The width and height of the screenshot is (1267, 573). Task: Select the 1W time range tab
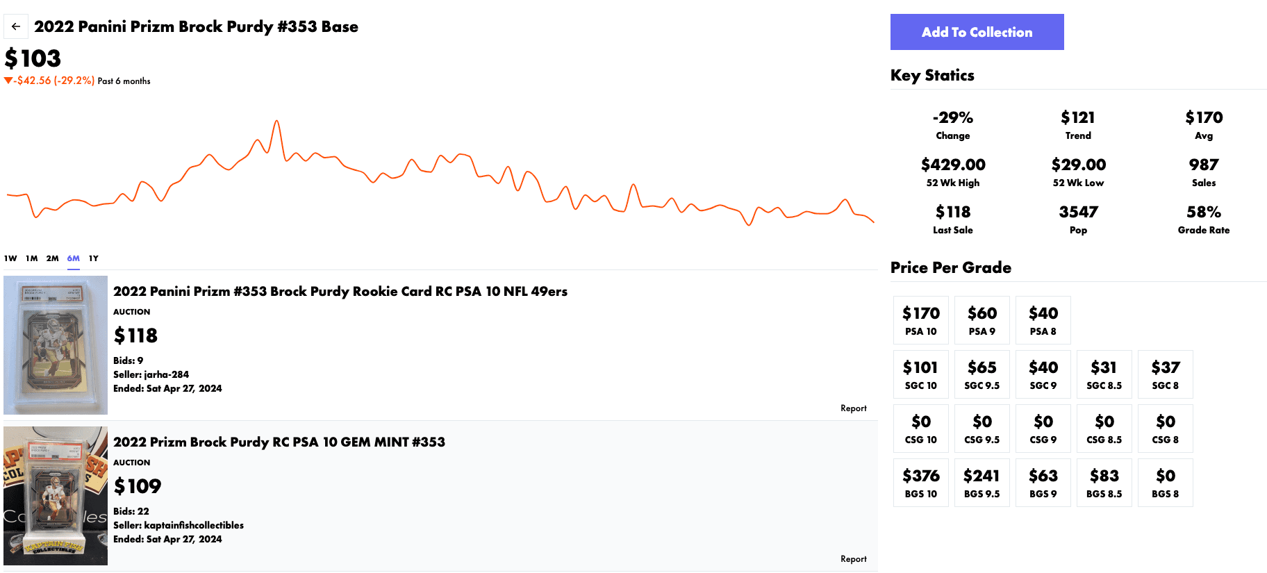[10, 258]
